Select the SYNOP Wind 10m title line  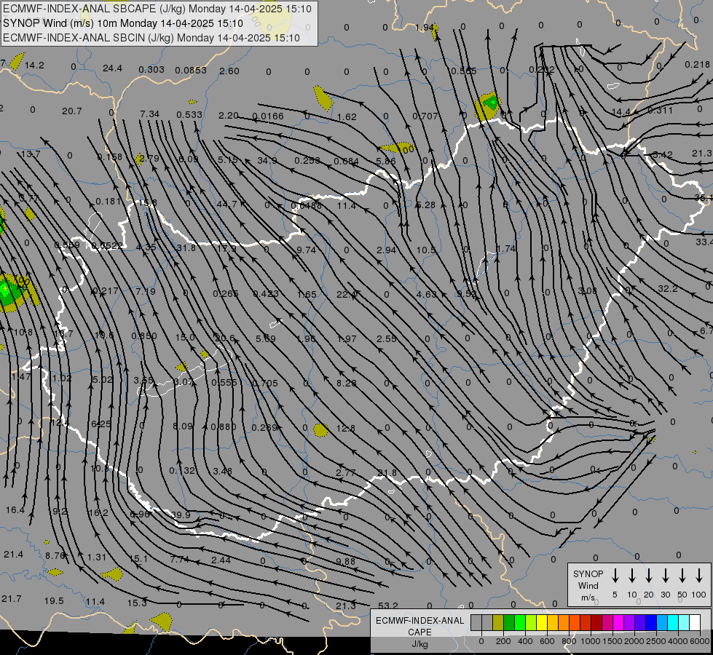click(x=123, y=23)
